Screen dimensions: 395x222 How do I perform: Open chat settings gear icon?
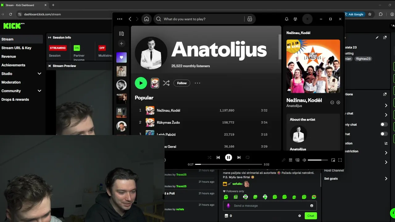click(299, 216)
